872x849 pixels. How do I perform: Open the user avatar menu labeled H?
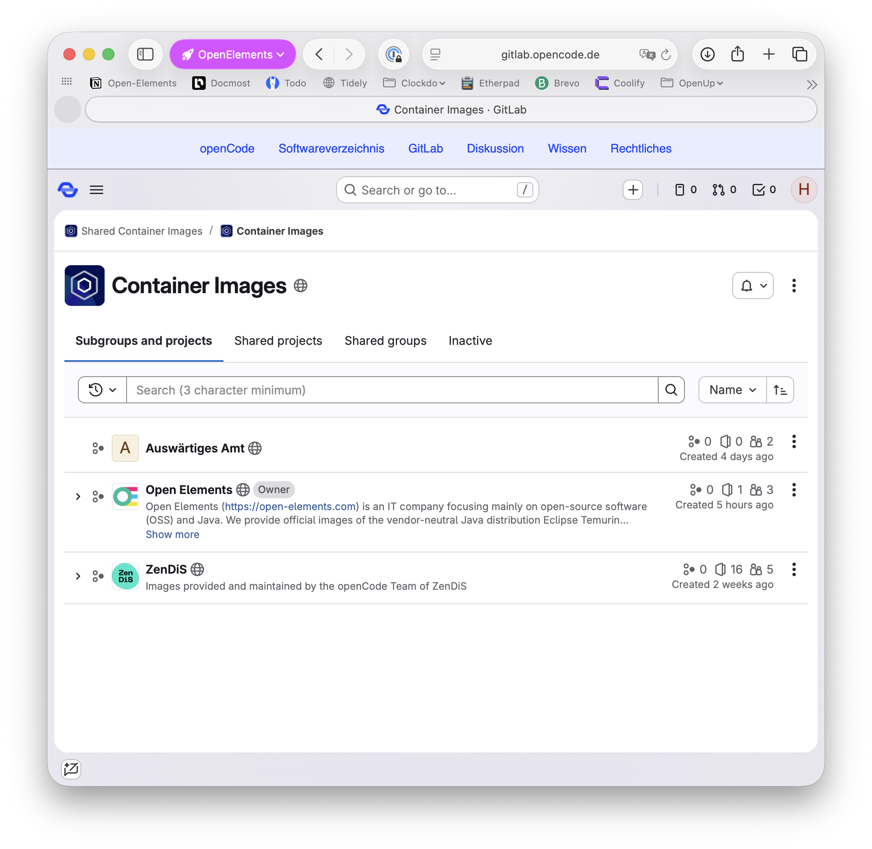pos(804,189)
